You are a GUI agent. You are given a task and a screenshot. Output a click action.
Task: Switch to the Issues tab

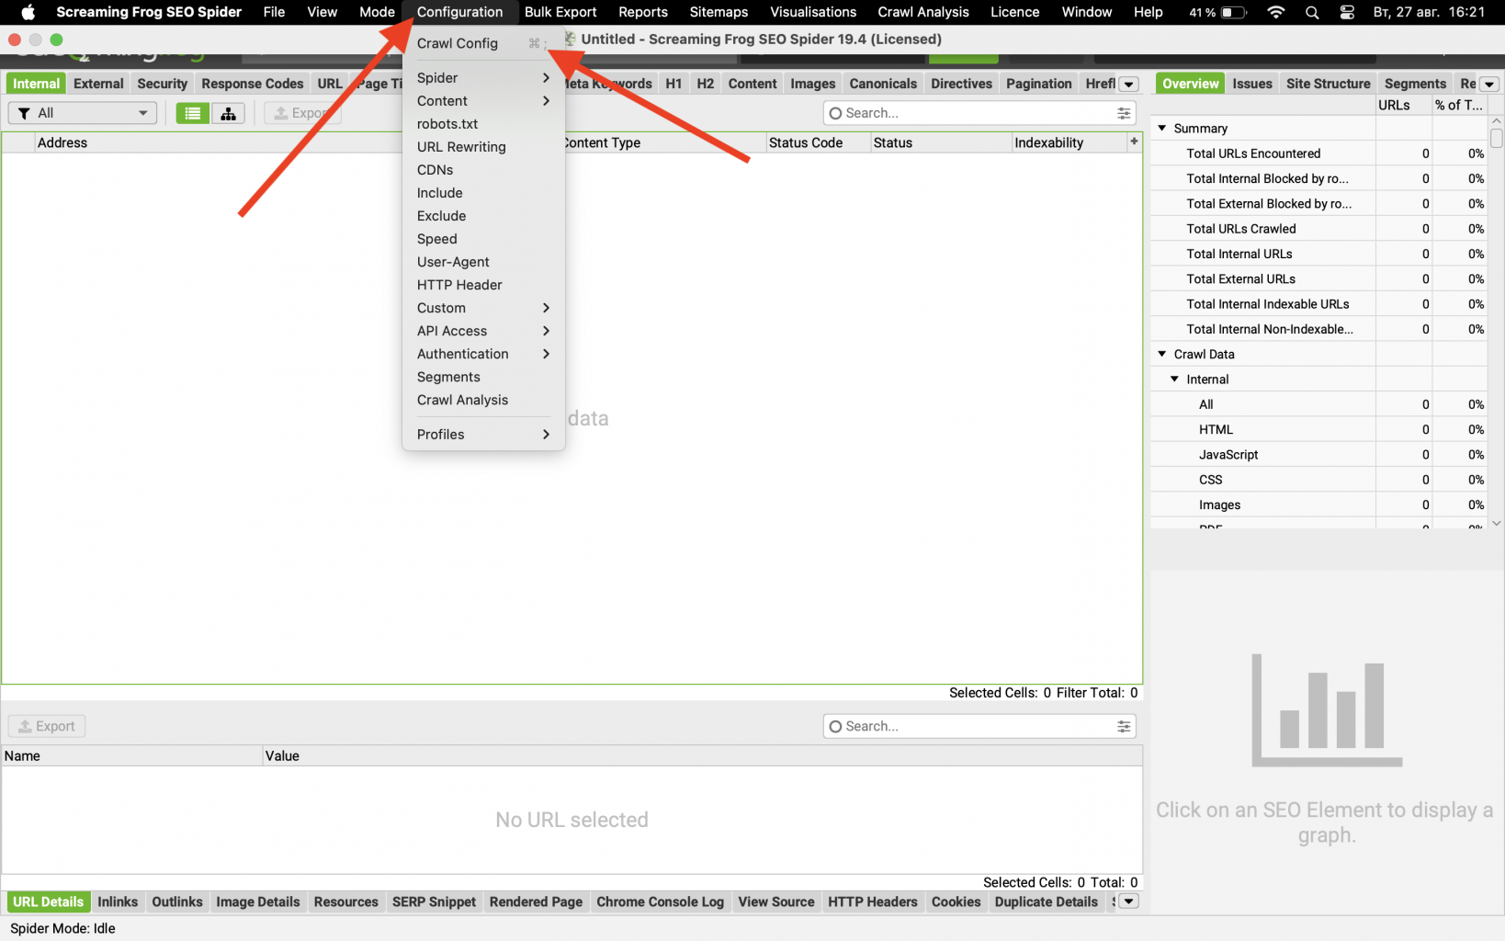(1252, 84)
